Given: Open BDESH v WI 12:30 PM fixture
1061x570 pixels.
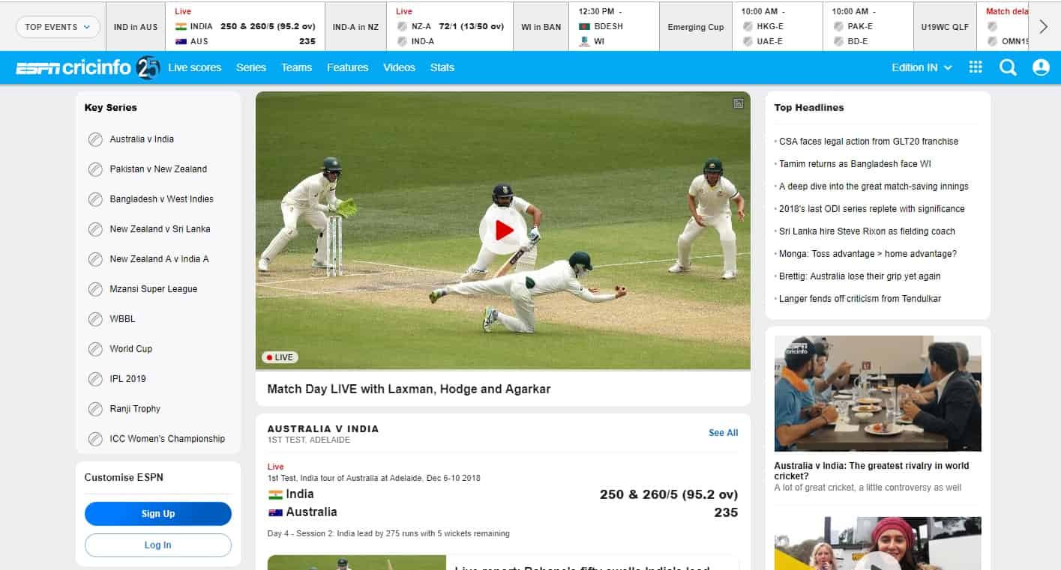Looking at the screenshot, I should (x=614, y=27).
